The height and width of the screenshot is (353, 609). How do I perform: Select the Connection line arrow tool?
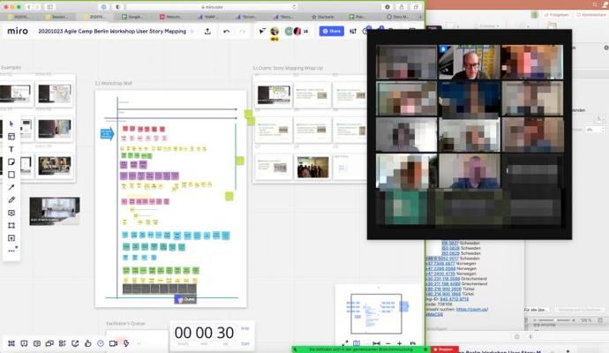11,187
